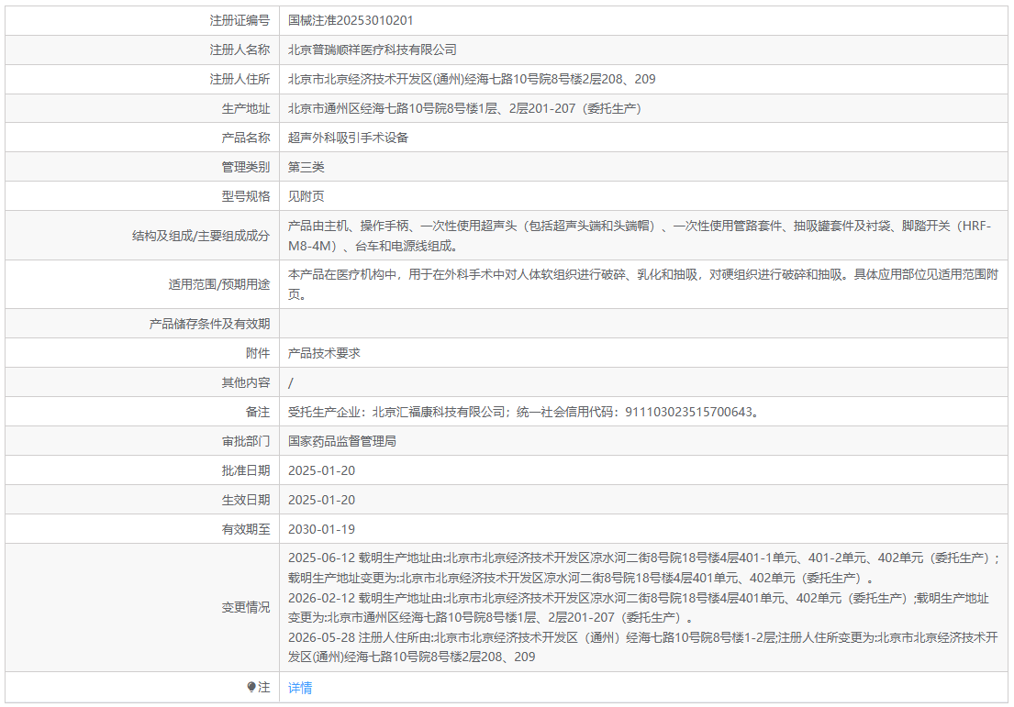Select the 生产地址 value with 委托生产
Screen dimensions: 1014x707
[464, 108]
